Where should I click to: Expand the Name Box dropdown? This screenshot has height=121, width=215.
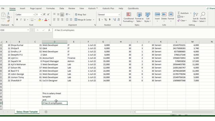pos(28,30)
